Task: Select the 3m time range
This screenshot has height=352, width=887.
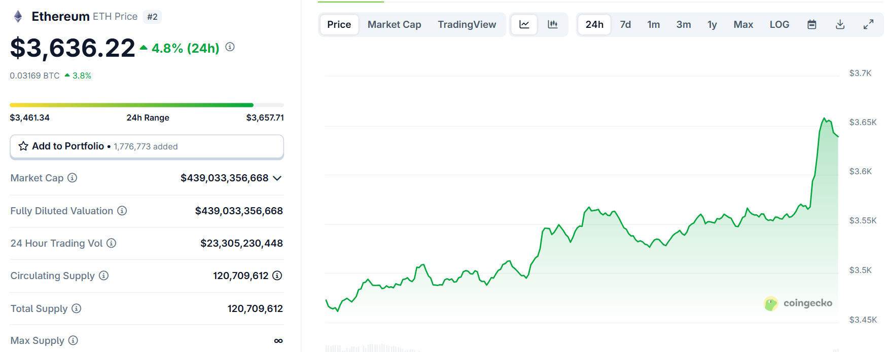Action: [684, 24]
